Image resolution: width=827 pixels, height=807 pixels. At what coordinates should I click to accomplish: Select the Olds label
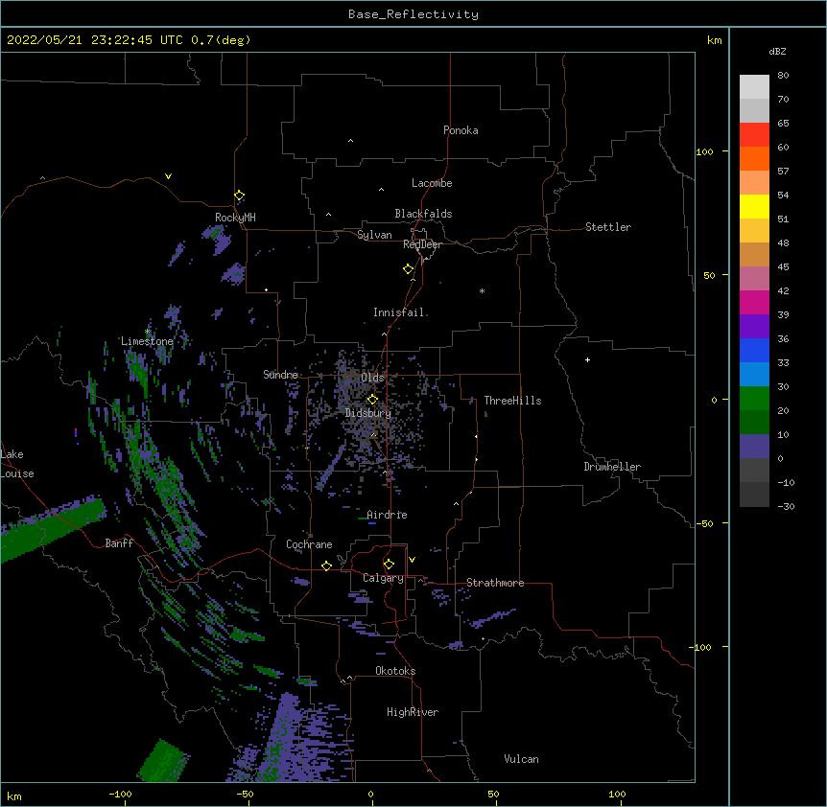click(372, 378)
